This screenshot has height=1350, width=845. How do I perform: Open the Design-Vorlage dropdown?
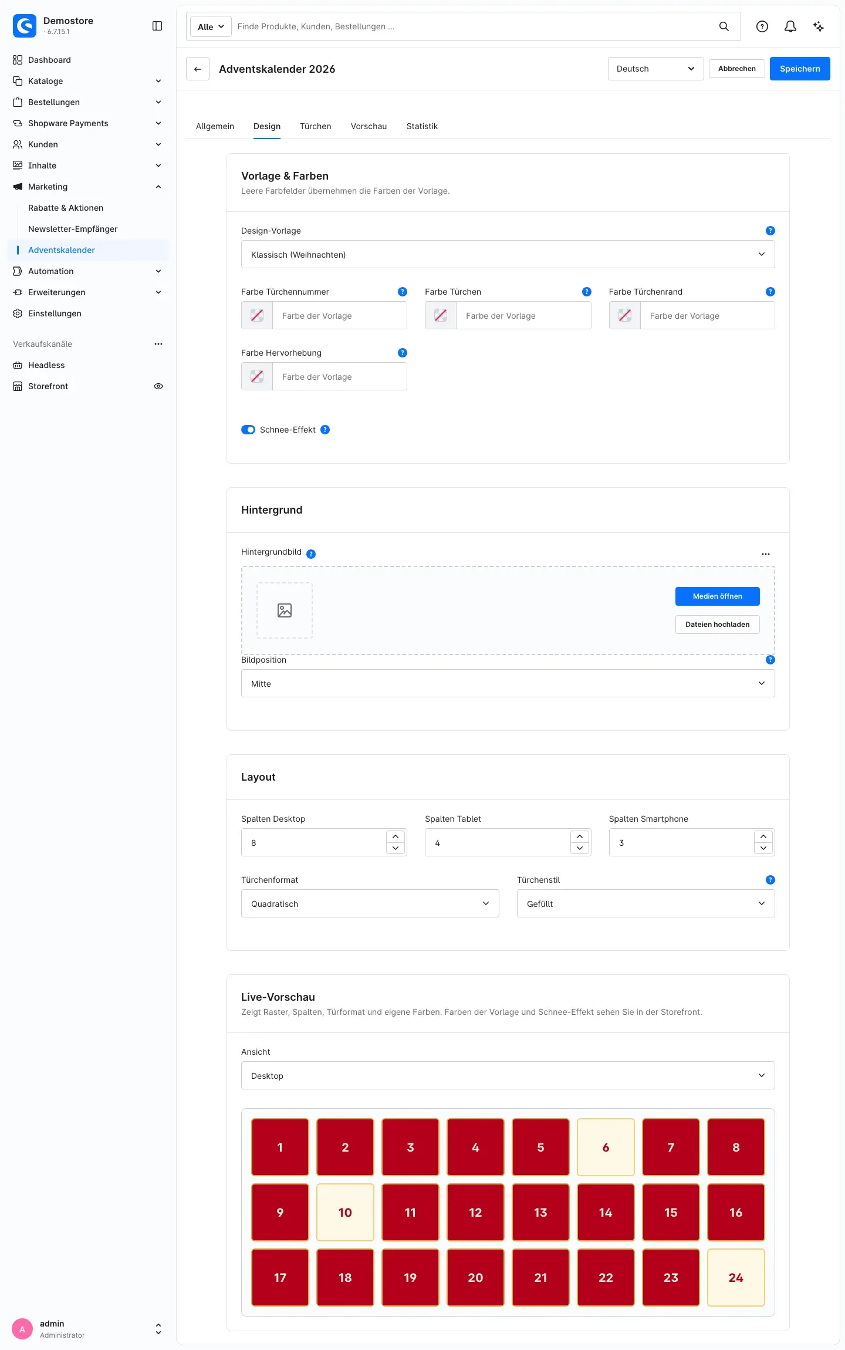pyautogui.click(x=508, y=254)
